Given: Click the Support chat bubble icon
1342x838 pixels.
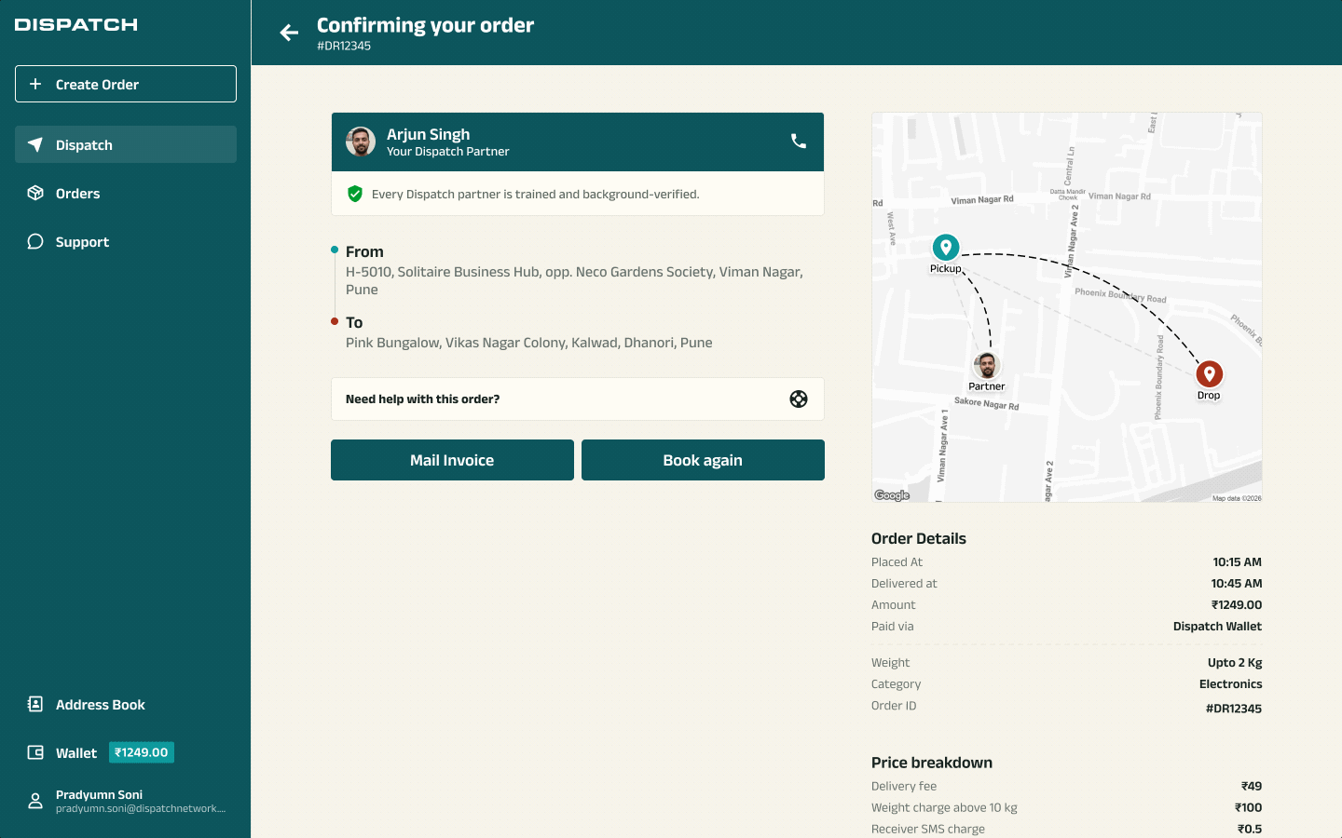Looking at the screenshot, I should pos(35,241).
